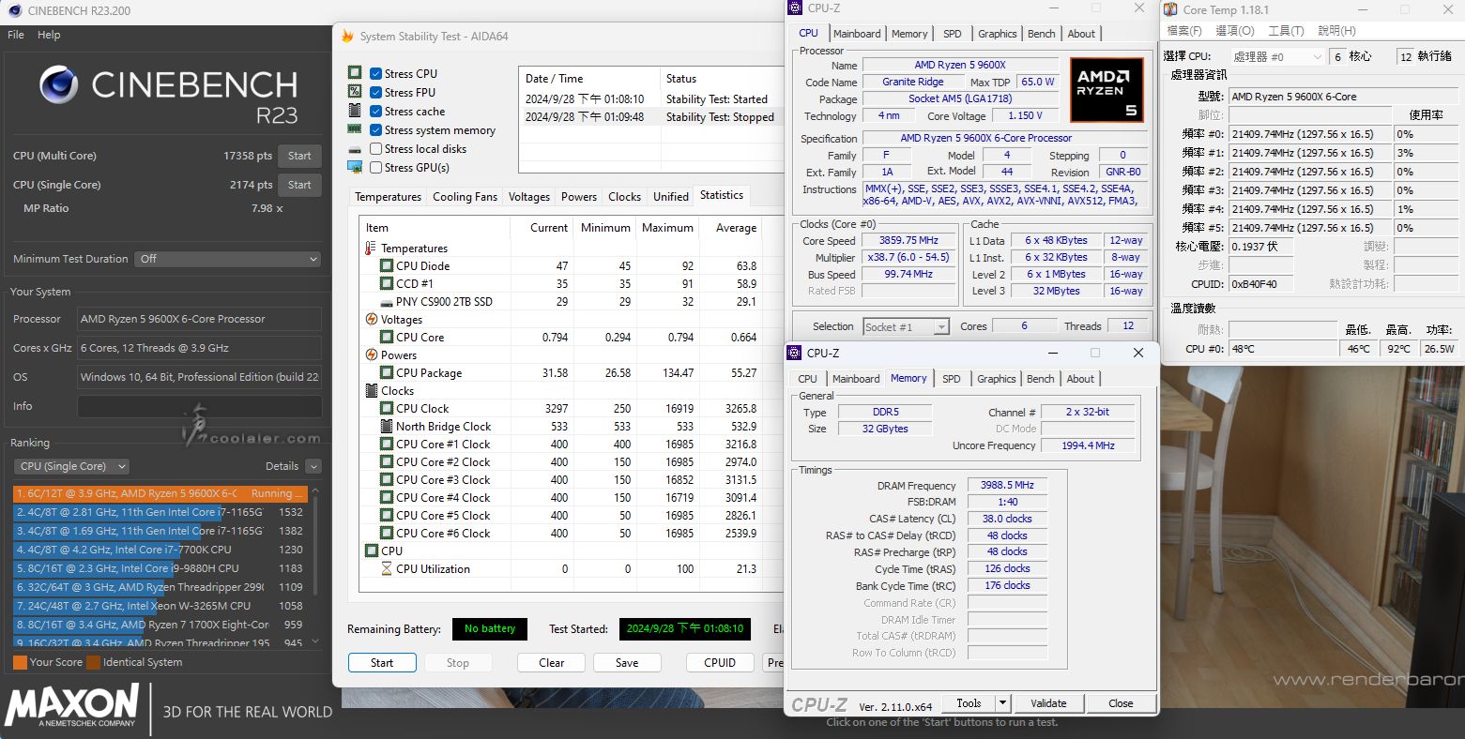Open the Mainboard tab in upper CPU-Z
Screen dimensions: 1465x739
pos(857,34)
